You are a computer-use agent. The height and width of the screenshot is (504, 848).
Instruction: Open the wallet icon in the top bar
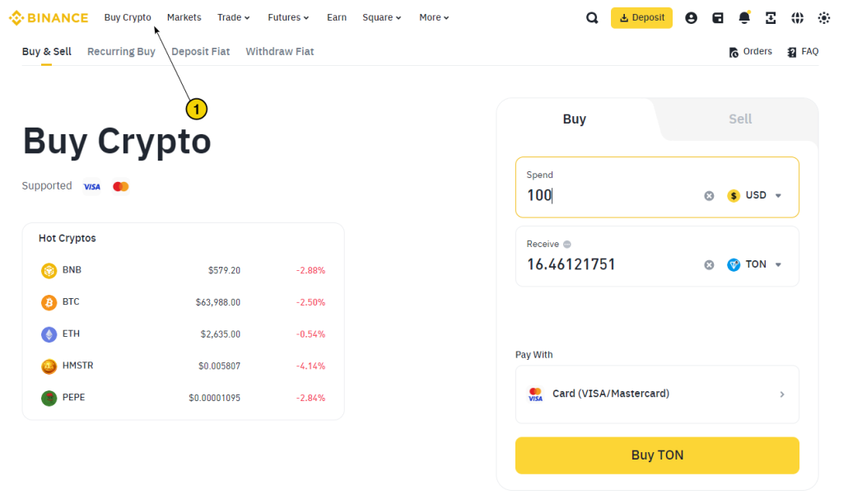tap(718, 16)
